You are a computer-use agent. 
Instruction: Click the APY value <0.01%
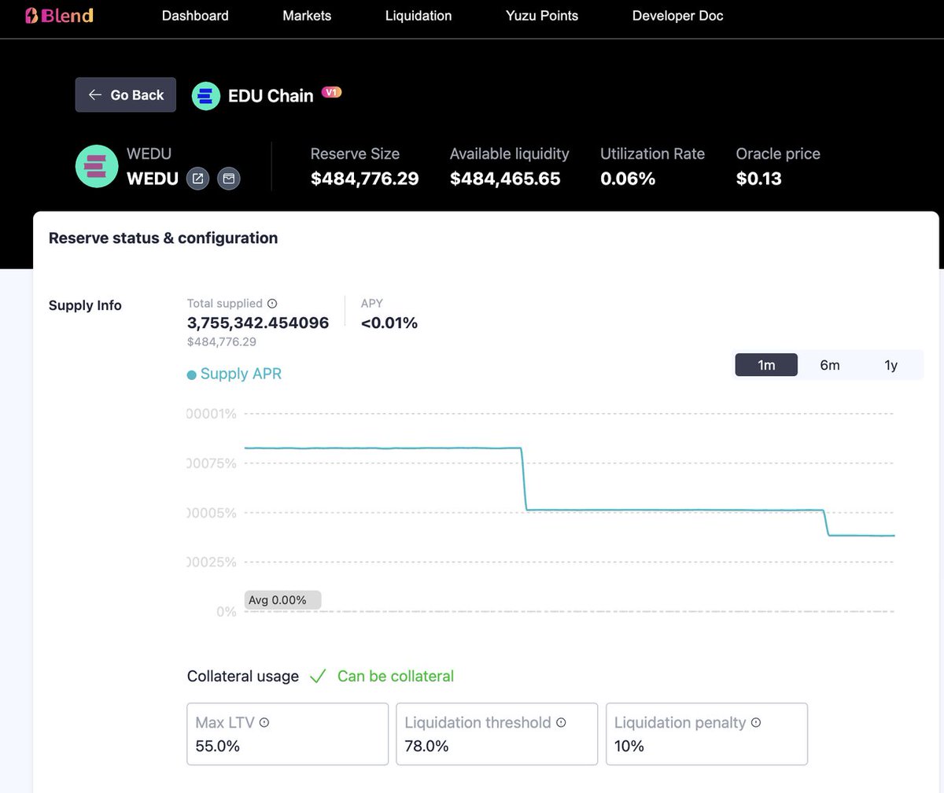(x=389, y=323)
